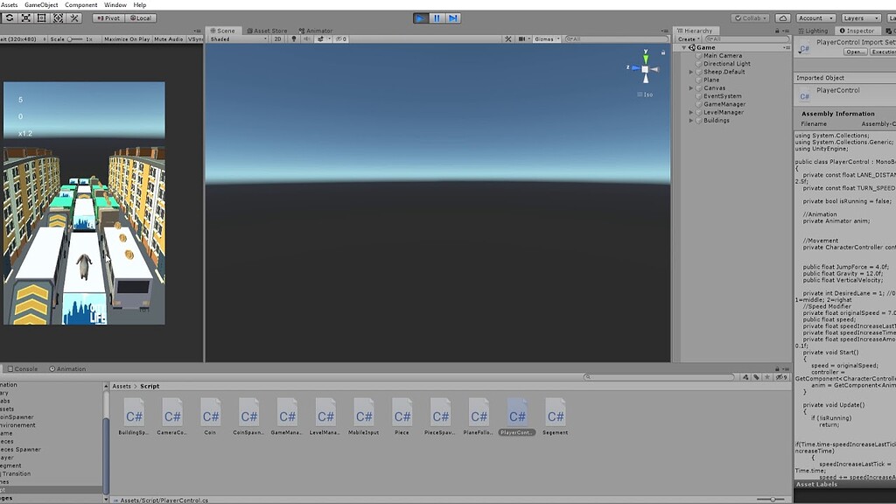This screenshot has width=896, height=504.
Task: Click the Scene view lighting bulb icon
Action: pyautogui.click(x=294, y=39)
